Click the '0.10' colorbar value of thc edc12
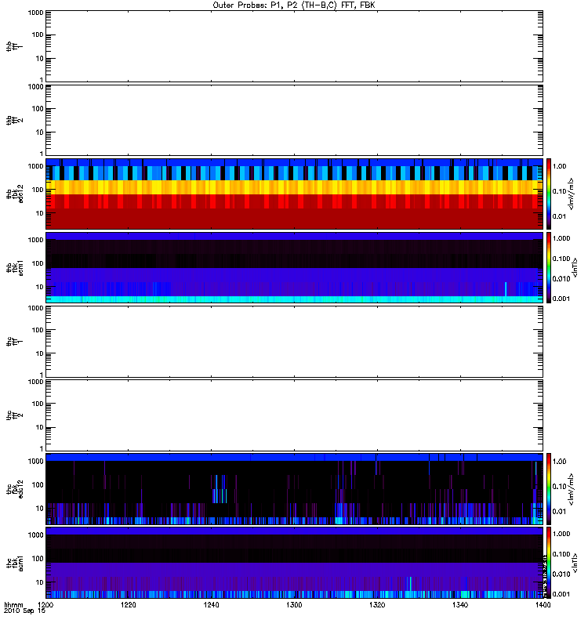 coord(559,487)
